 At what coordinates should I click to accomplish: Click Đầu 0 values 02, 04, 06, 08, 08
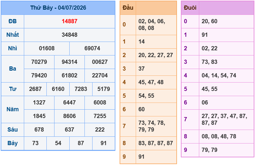[152, 25]
